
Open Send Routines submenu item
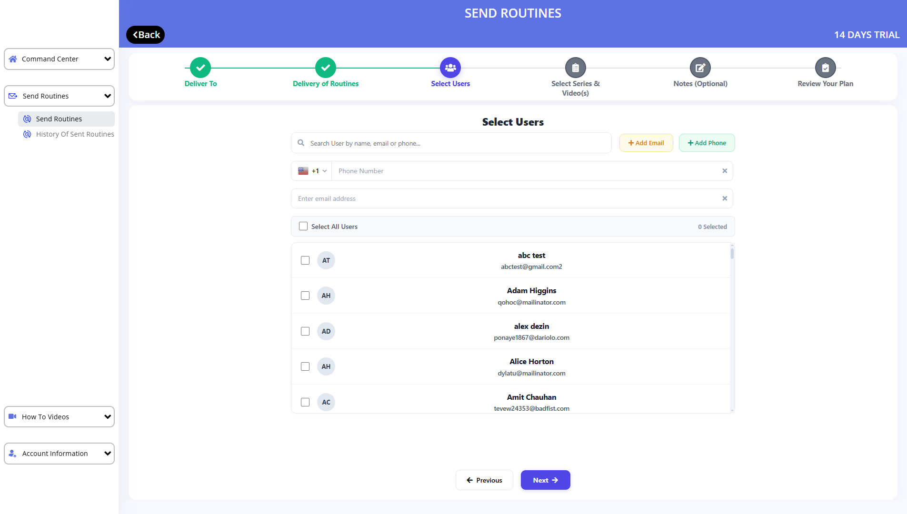pos(66,119)
